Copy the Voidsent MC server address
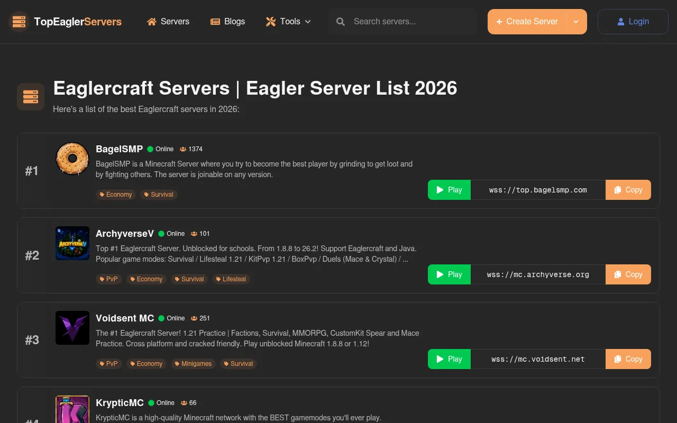The height and width of the screenshot is (423, 677). pyautogui.click(x=628, y=359)
